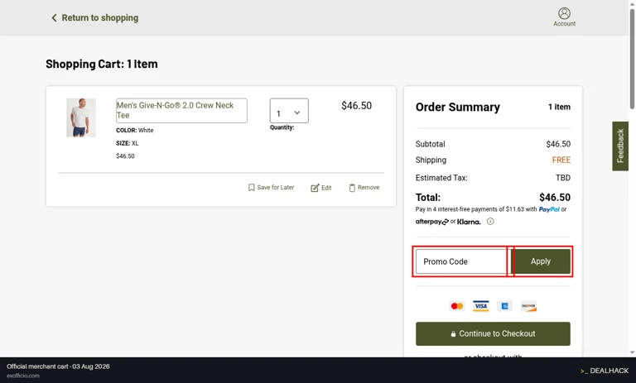Click Return to shopping link
Image resolution: width=636 pixels, height=383 pixels.
pos(99,18)
